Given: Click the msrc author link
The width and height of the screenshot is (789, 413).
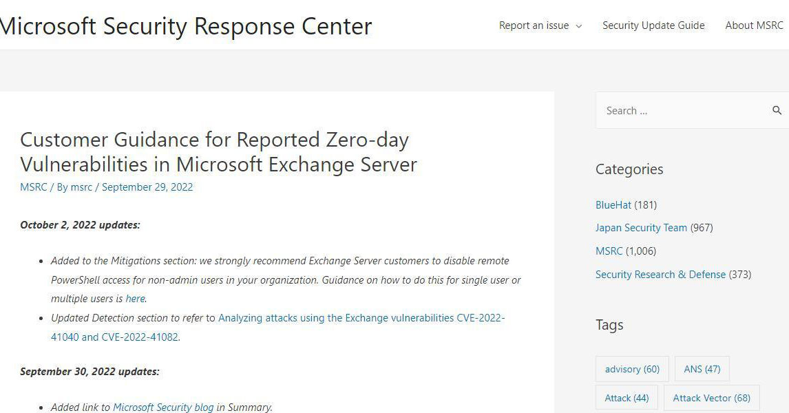Looking at the screenshot, I should click(x=81, y=187).
